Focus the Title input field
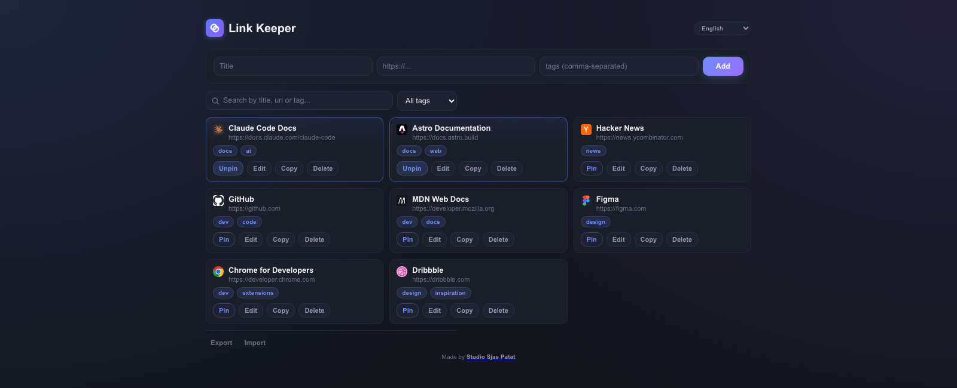The height and width of the screenshot is (388, 957). (292, 66)
